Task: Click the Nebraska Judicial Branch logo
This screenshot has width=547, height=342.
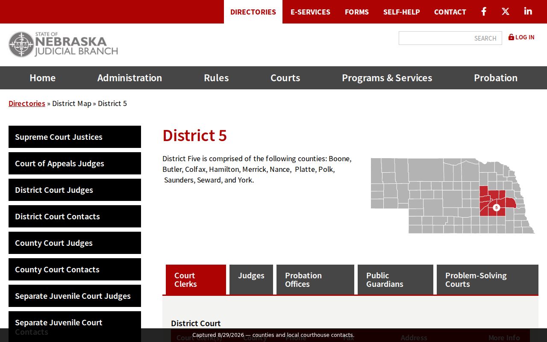Action: pos(63,44)
